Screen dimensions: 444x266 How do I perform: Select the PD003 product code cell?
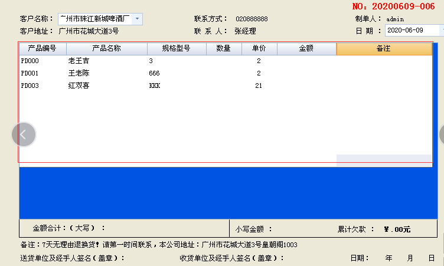30,86
